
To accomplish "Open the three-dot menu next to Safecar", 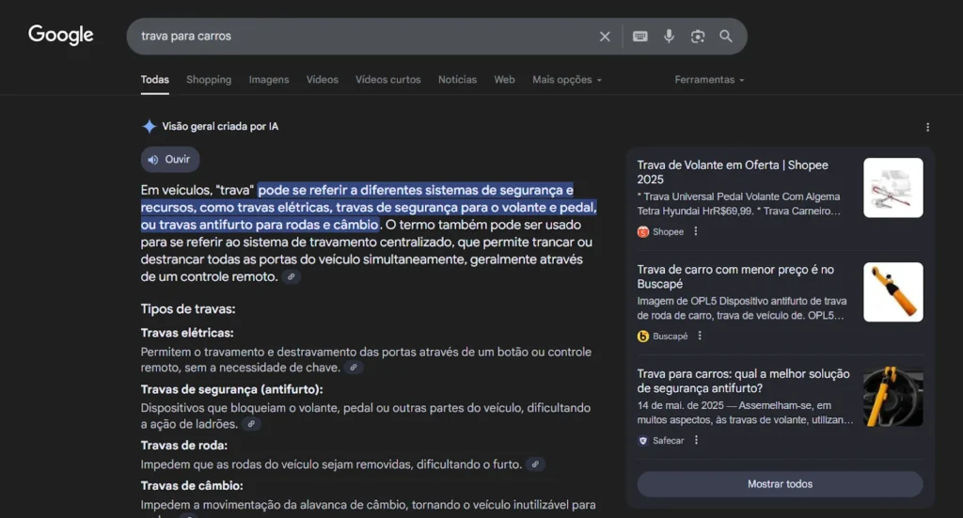I will 696,440.
